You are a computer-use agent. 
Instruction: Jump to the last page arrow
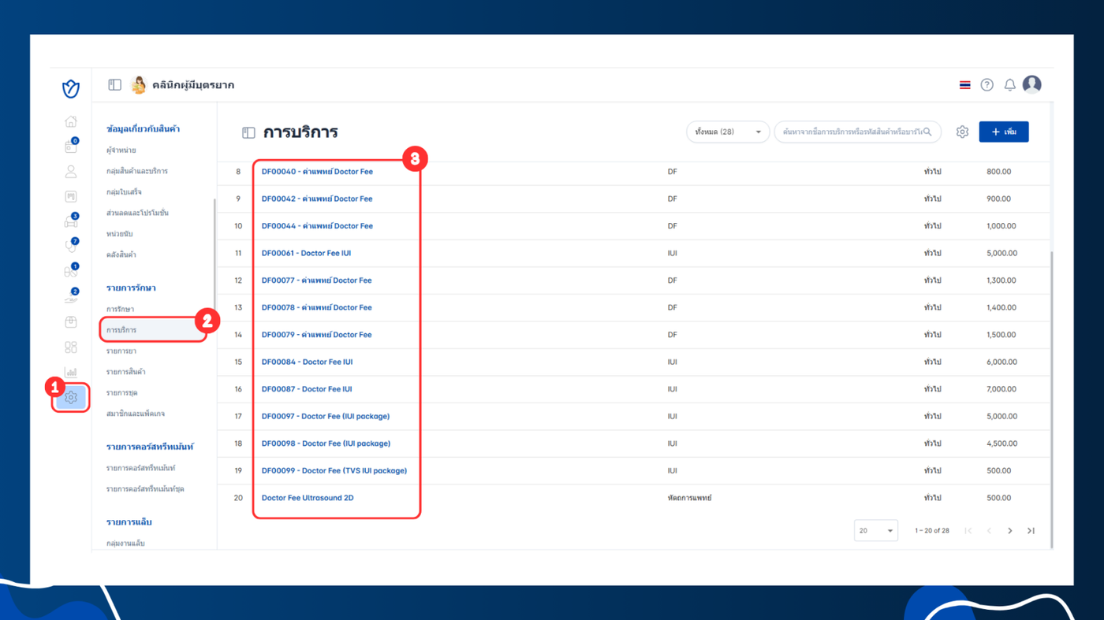coord(1031,531)
